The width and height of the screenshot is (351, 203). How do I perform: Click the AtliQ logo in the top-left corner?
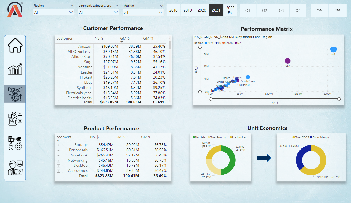coord(14,9)
